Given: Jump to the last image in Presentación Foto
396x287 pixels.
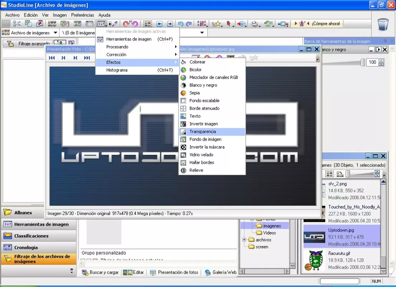Looking at the screenshot, I should [x=87, y=58].
